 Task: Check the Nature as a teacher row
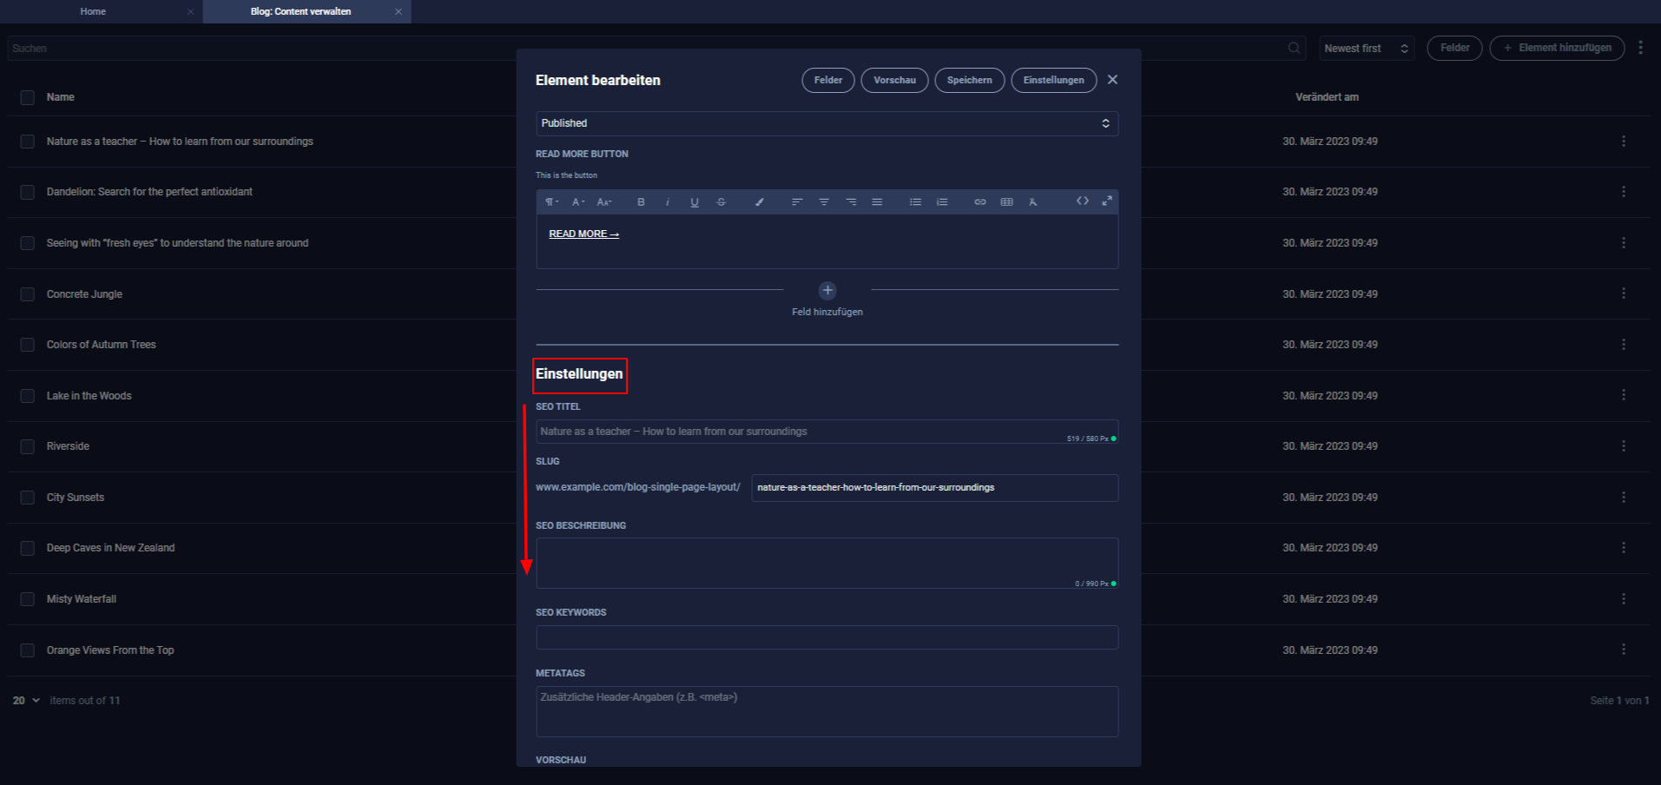tap(28, 142)
